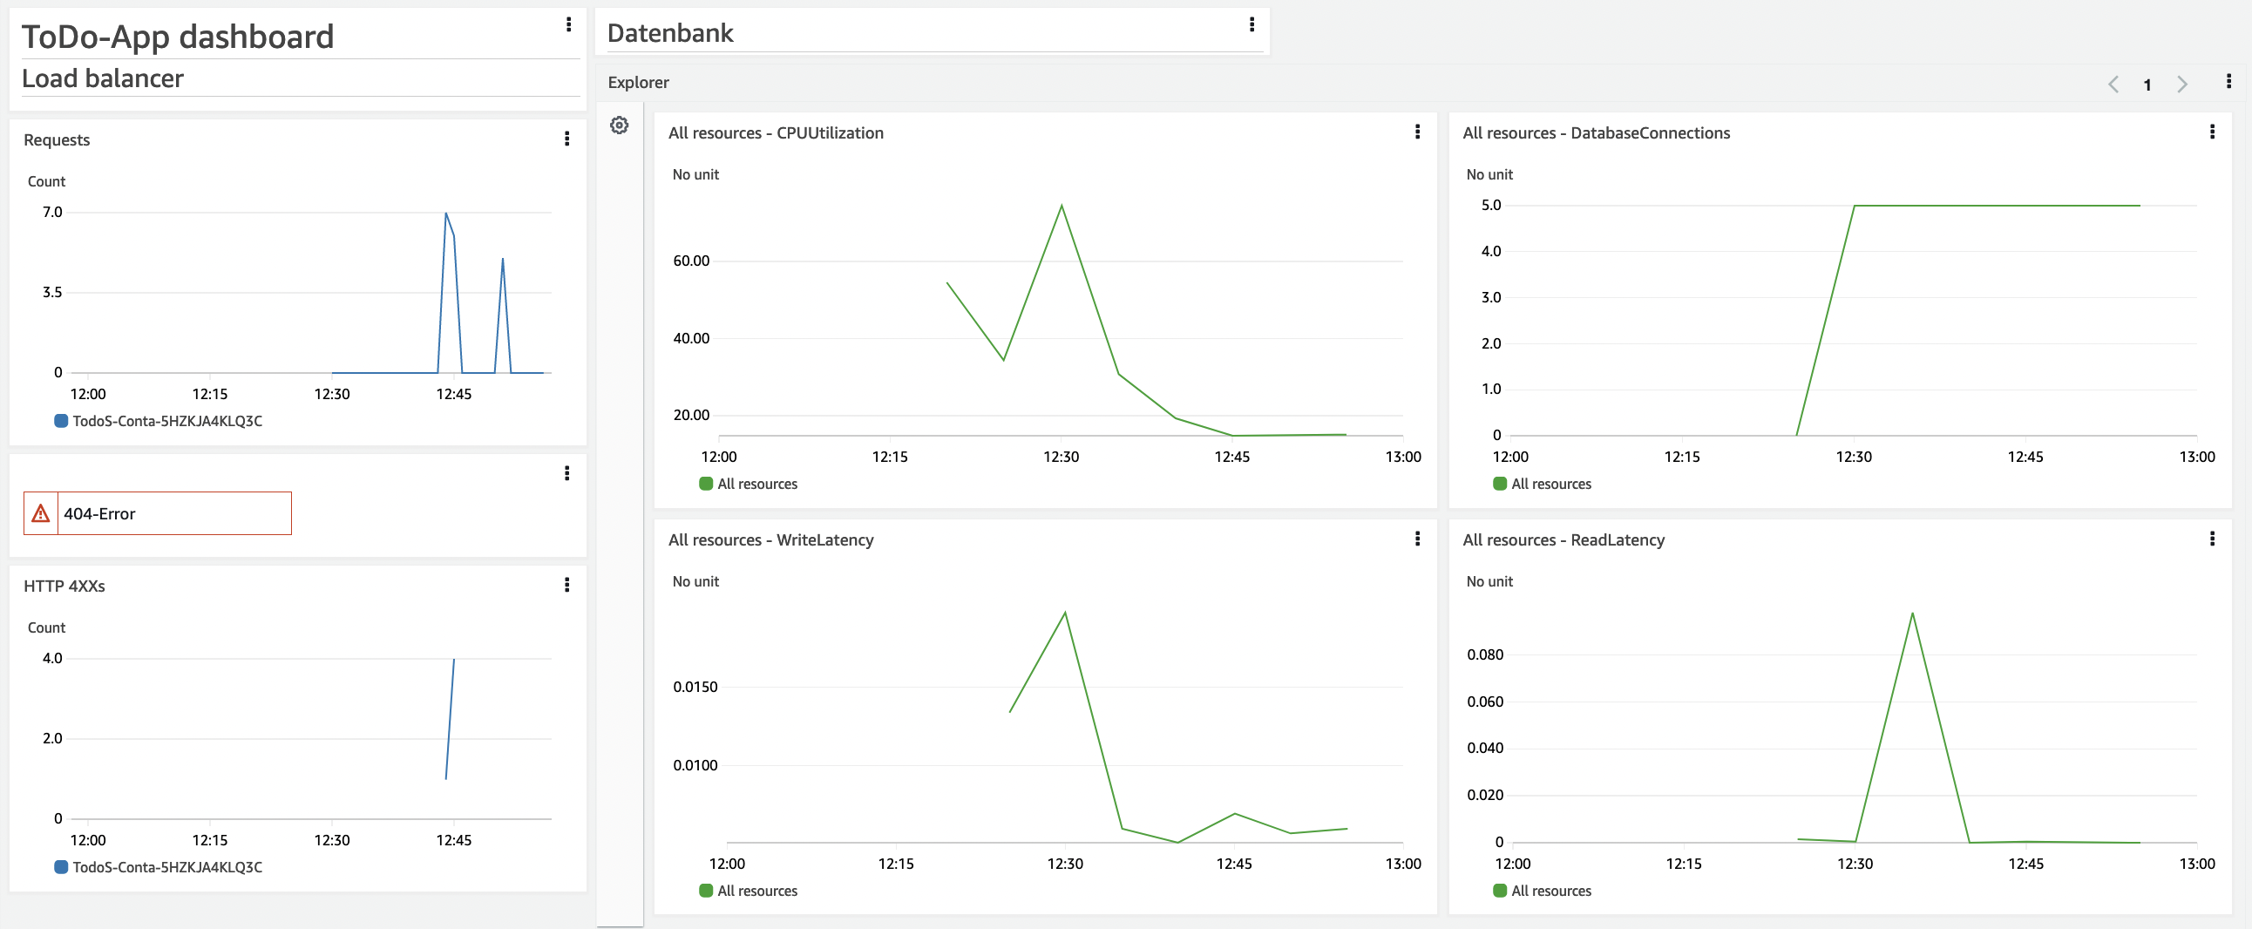Click the 7.0 peak in the Requests chart
The image size is (2252, 929).
446,214
